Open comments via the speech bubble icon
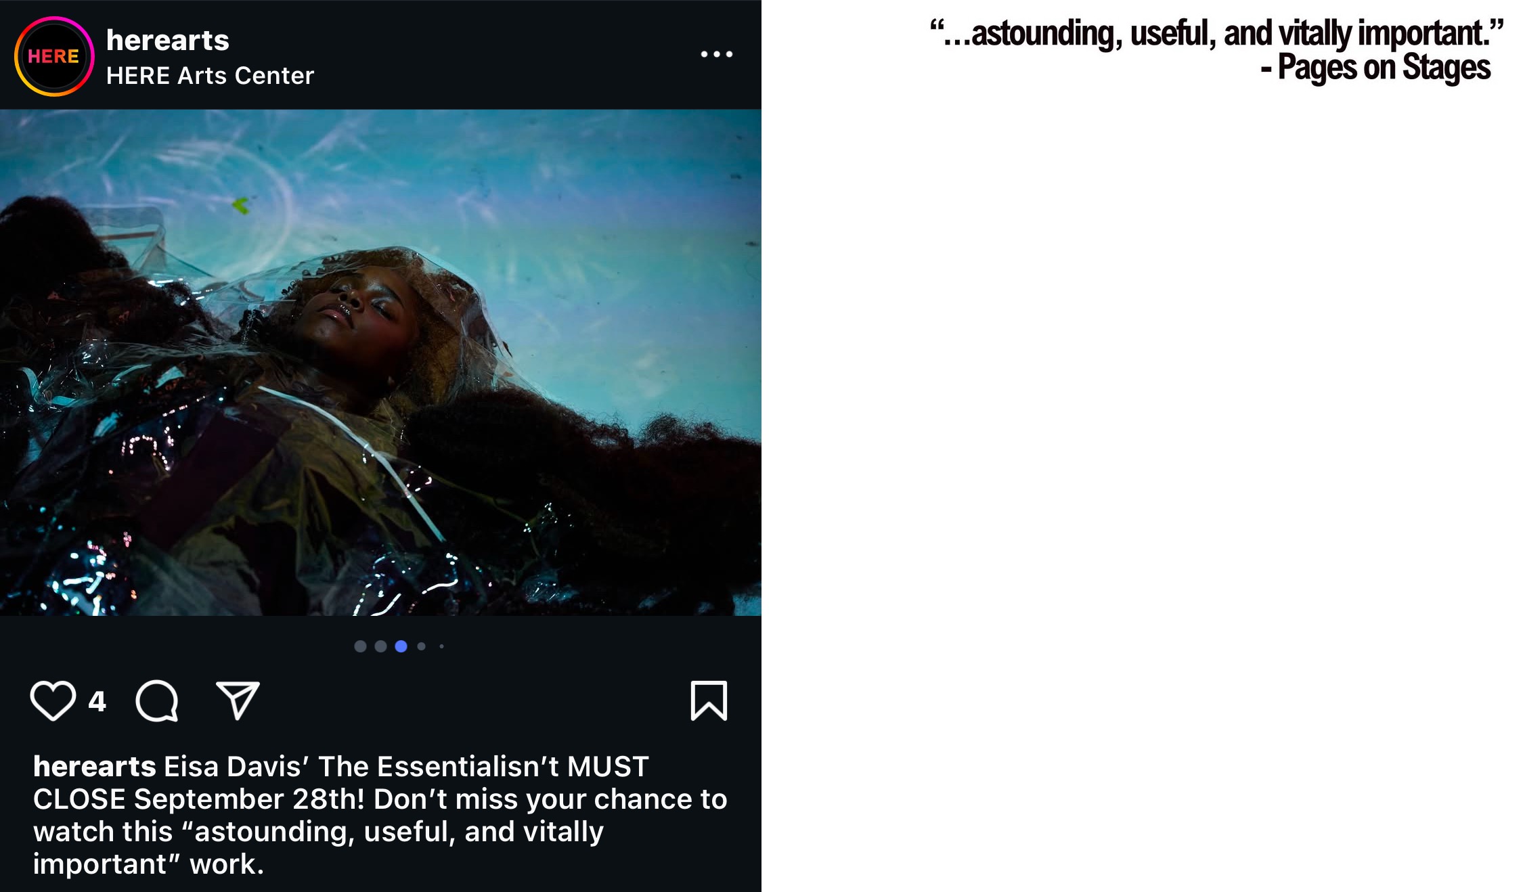Image resolution: width=1523 pixels, height=892 pixels. 157,700
